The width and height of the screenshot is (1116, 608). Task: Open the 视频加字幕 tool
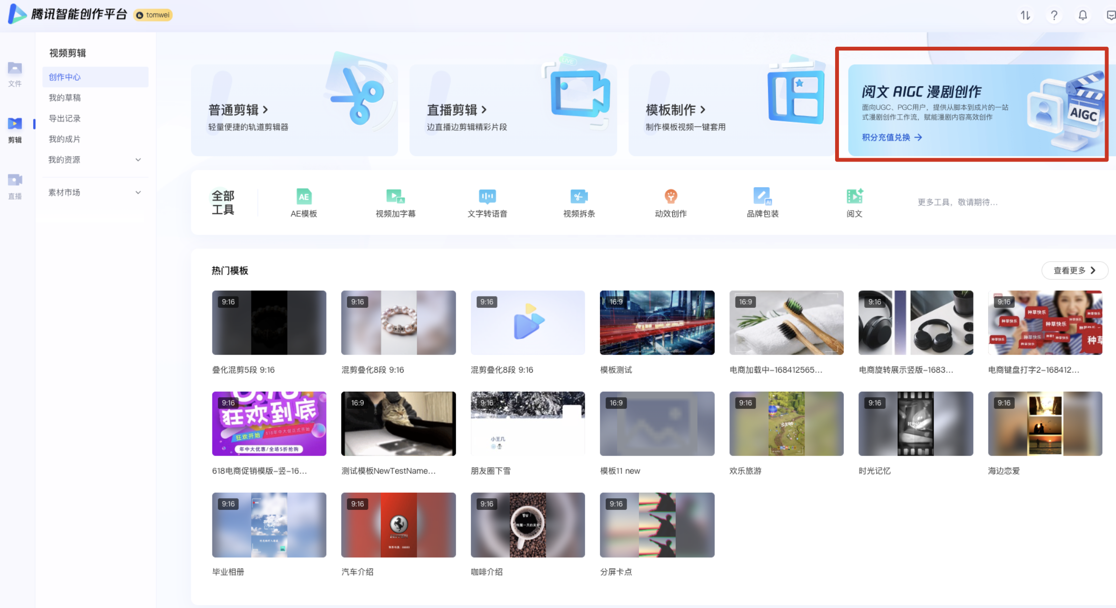click(x=395, y=197)
